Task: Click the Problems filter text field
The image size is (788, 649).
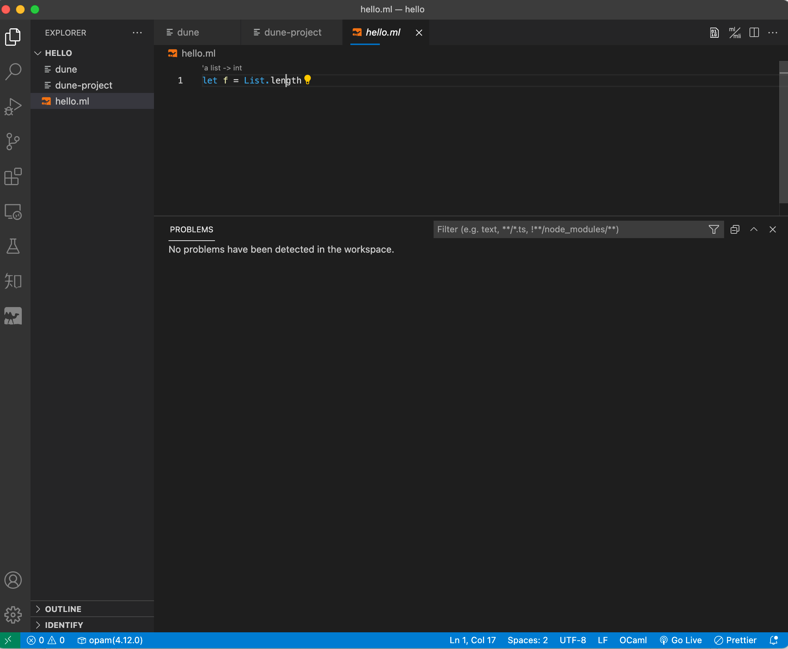Action: click(568, 229)
